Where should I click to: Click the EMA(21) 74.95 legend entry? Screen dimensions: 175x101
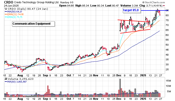click(x=14, y=14)
